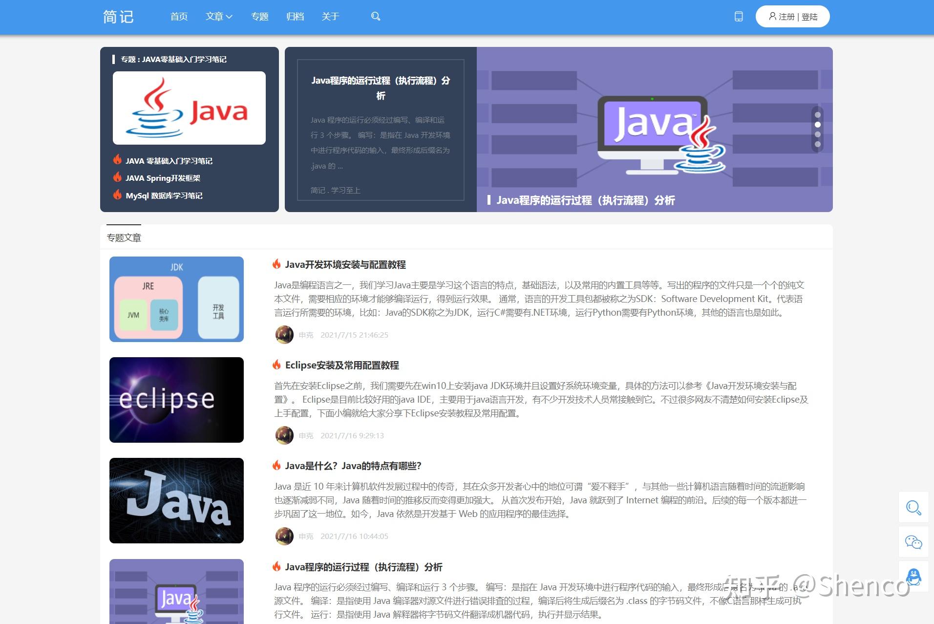Open the purple Java monitor article thumbnail

coord(176,591)
